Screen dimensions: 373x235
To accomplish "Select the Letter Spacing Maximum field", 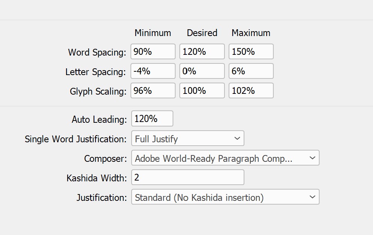I will 251,71.
